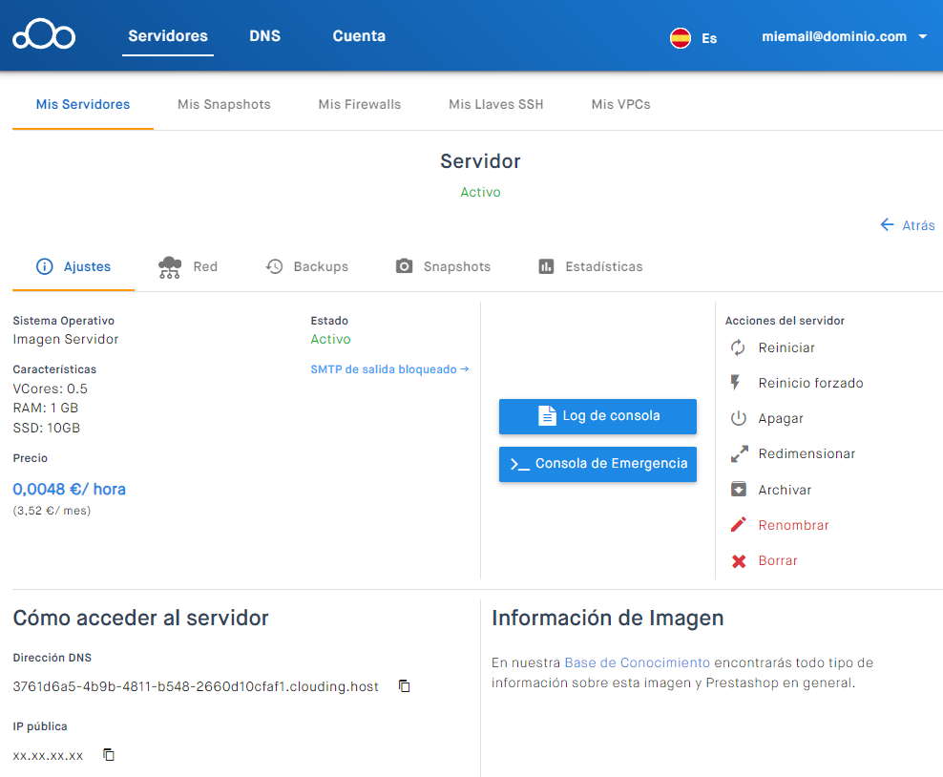
Task: Click the Clouding logo icon
Action: (x=44, y=35)
